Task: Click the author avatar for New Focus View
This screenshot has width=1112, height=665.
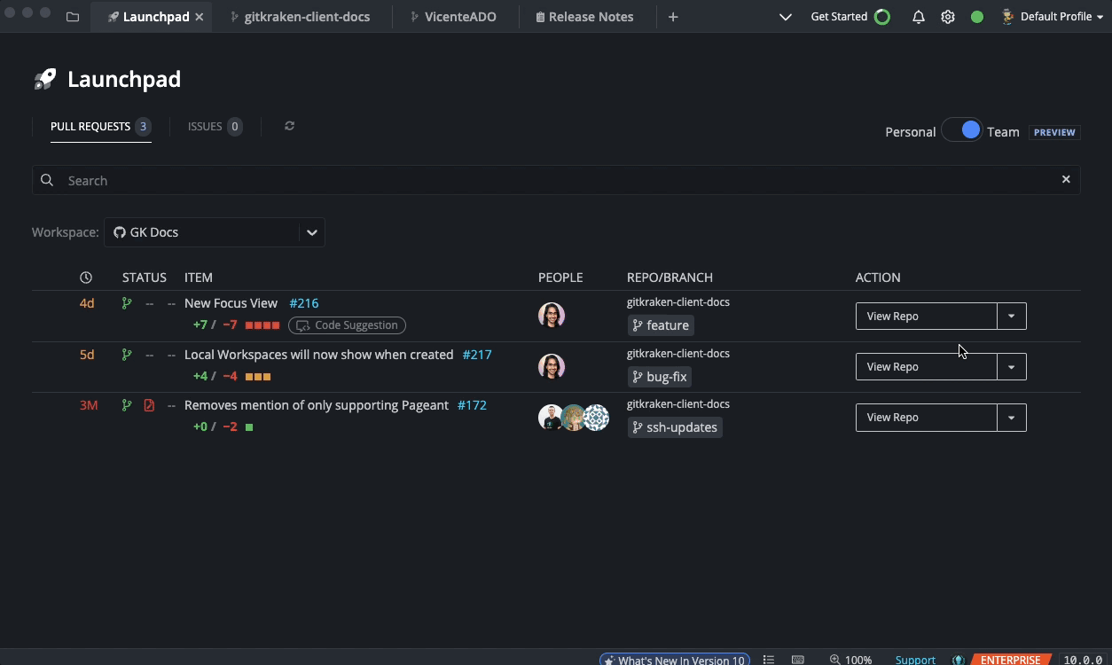Action: pyautogui.click(x=552, y=315)
